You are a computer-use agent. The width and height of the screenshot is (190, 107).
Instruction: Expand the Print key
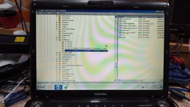point(57,38)
